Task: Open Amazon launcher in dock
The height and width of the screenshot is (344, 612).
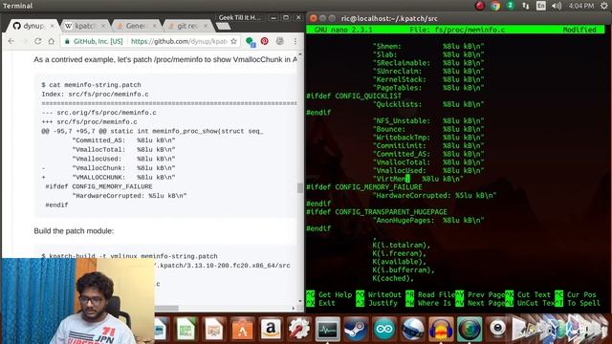Action: 271,329
